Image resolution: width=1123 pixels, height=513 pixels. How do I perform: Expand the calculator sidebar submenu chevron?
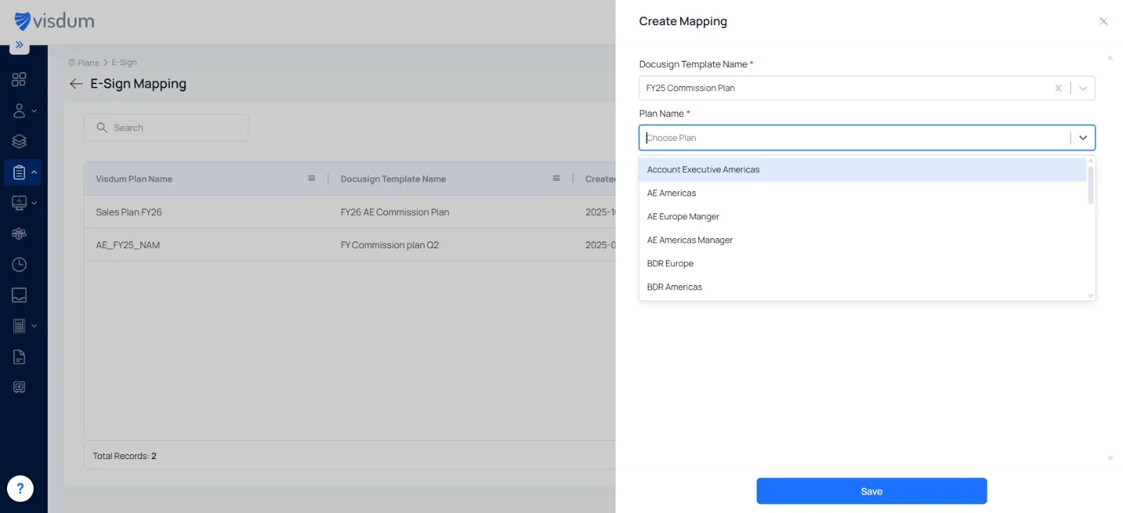(x=34, y=326)
